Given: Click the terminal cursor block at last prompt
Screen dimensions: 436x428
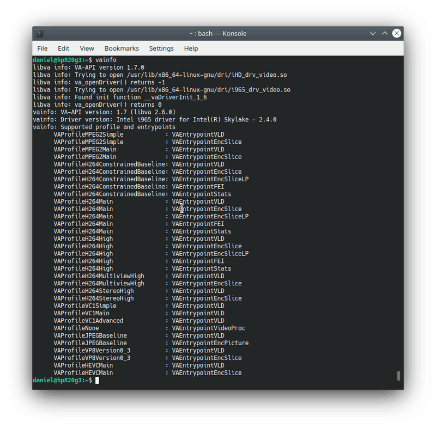Looking at the screenshot, I should coord(97,381).
